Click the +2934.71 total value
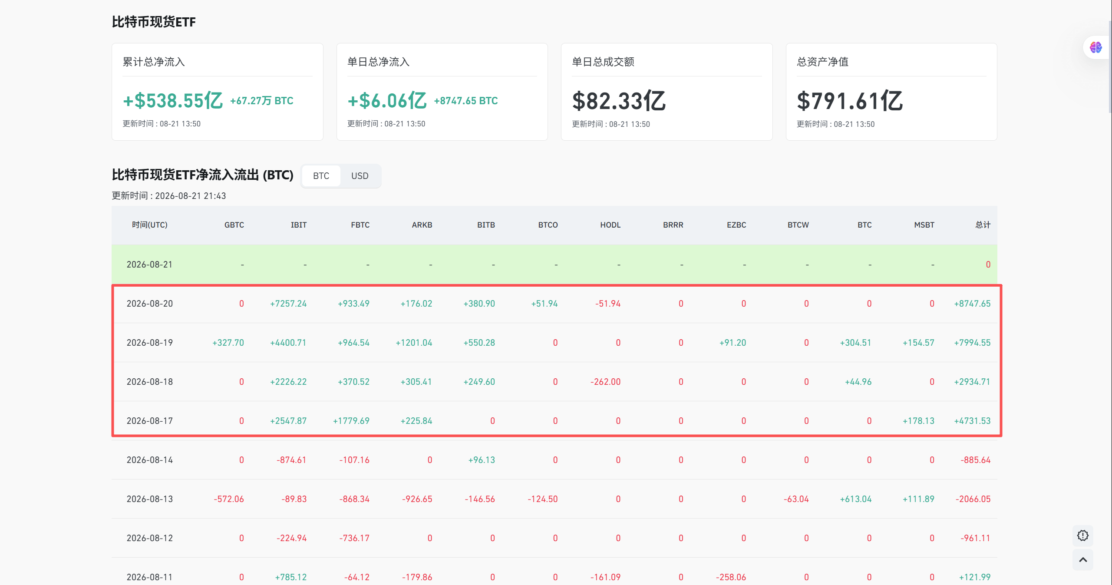1112x585 pixels. tap(972, 382)
